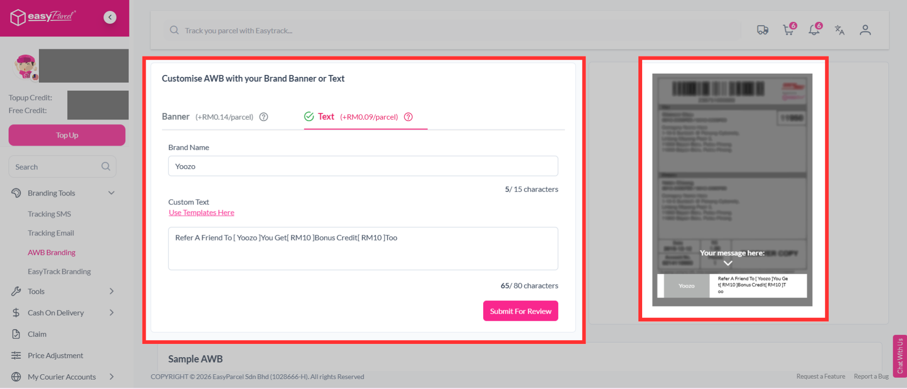Click the Free Credit label
The height and width of the screenshot is (389, 907).
tap(28, 111)
